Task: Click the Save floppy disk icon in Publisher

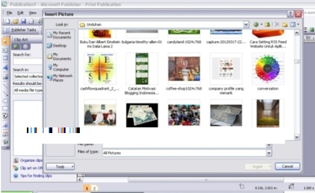Action: (23, 21)
